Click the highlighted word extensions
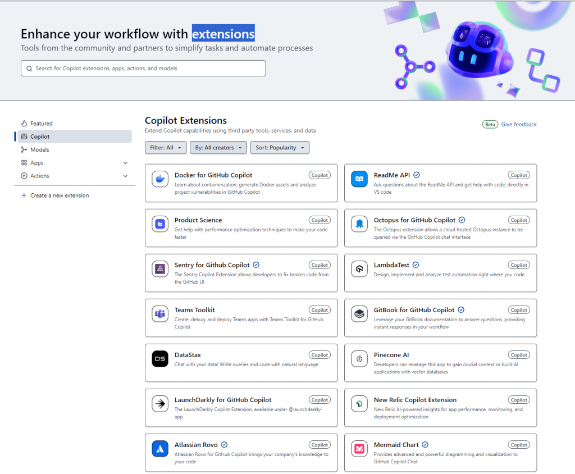The height and width of the screenshot is (474, 575). [223, 34]
